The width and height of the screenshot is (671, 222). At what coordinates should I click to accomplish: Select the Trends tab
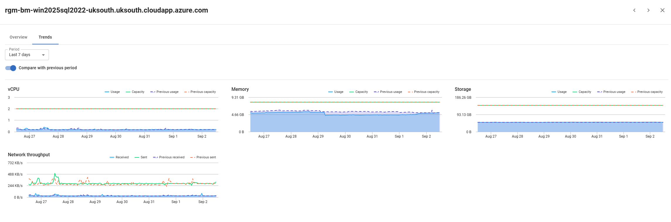pyautogui.click(x=45, y=37)
